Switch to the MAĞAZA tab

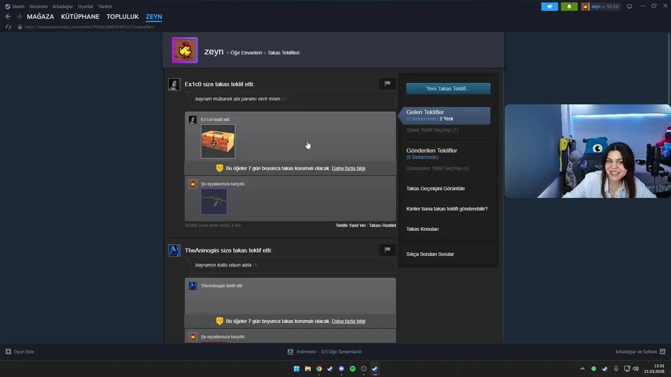point(40,17)
